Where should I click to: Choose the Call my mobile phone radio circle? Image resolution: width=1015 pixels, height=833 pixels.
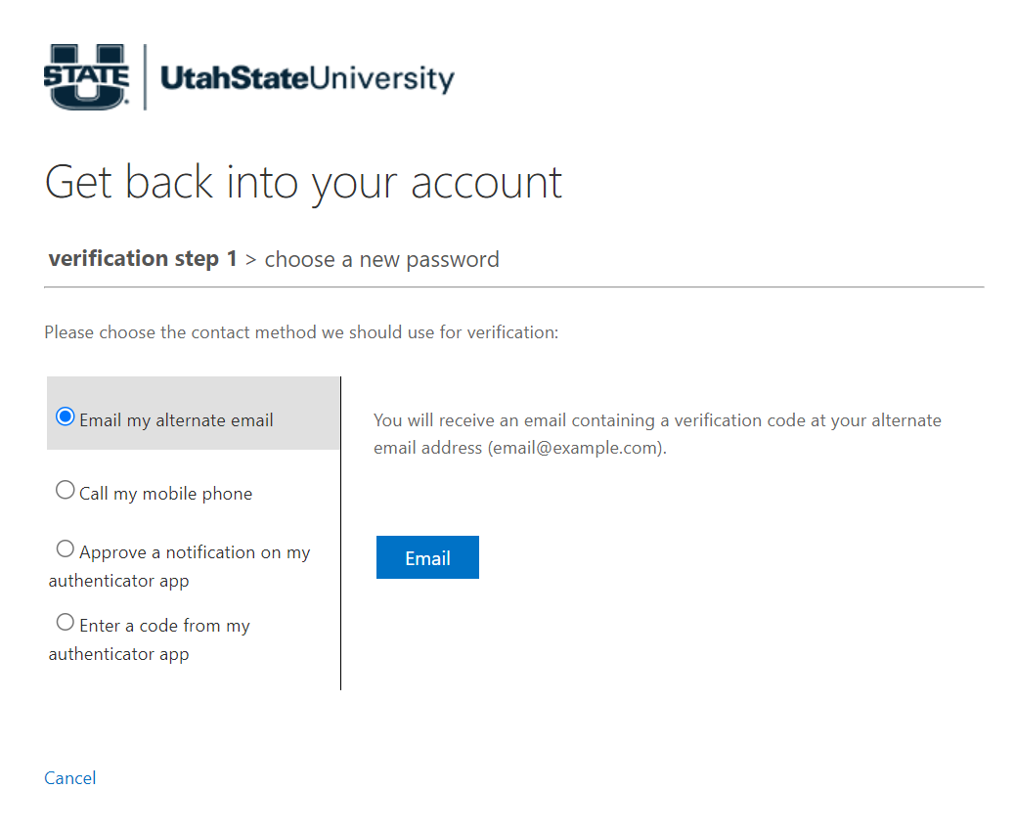[66, 491]
